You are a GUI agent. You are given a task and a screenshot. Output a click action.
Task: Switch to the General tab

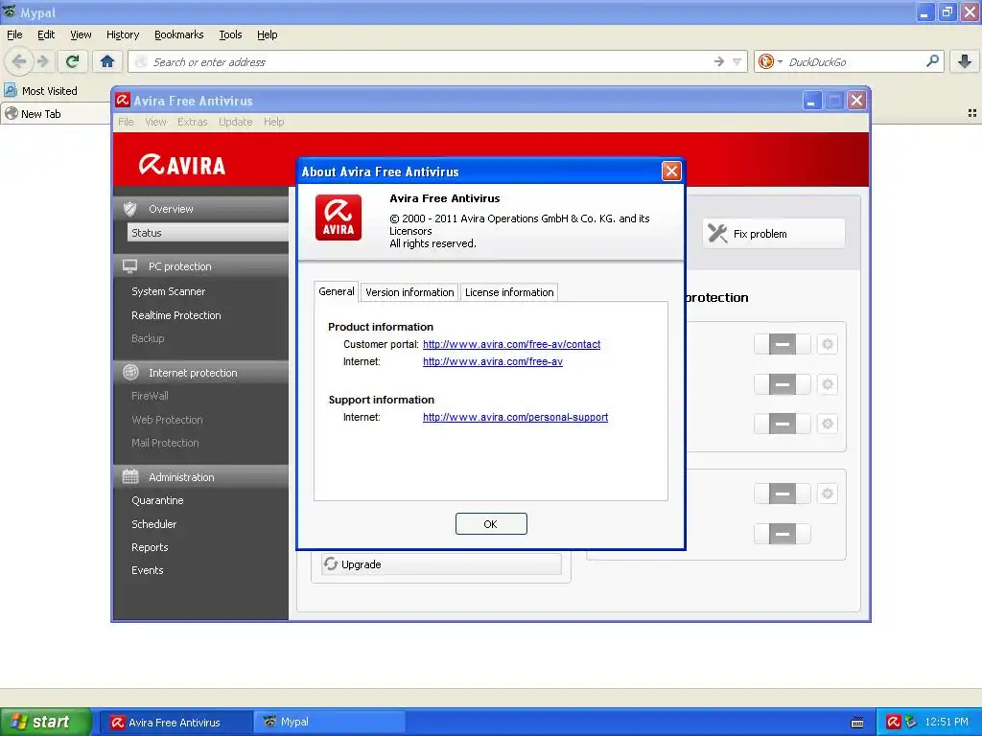[337, 291]
